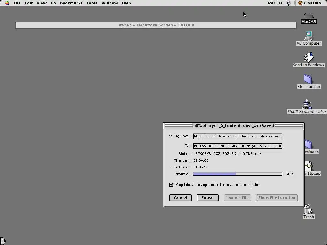This screenshot has width=327, height=245.
Task: Click the download progress bar
Action: click(x=237, y=174)
